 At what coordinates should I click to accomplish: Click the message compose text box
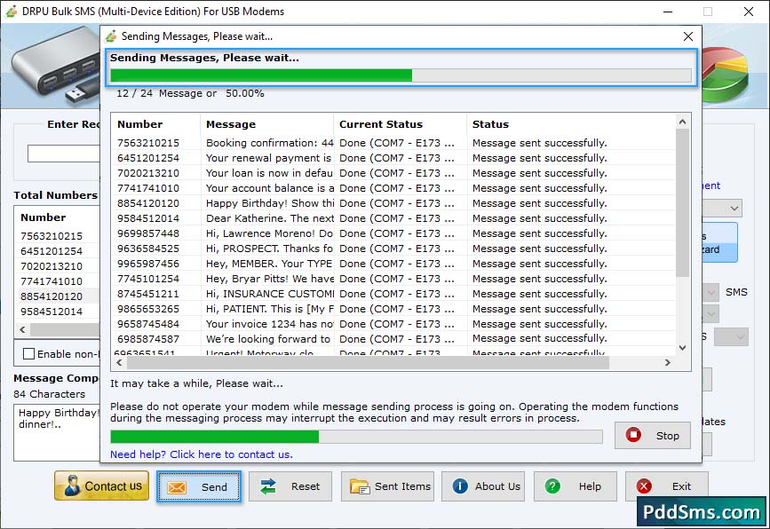[x=57, y=433]
